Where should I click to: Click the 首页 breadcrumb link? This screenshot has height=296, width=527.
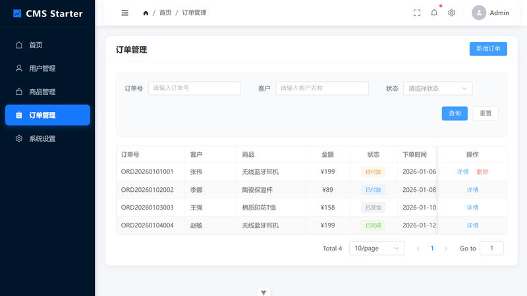tap(165, 13)
